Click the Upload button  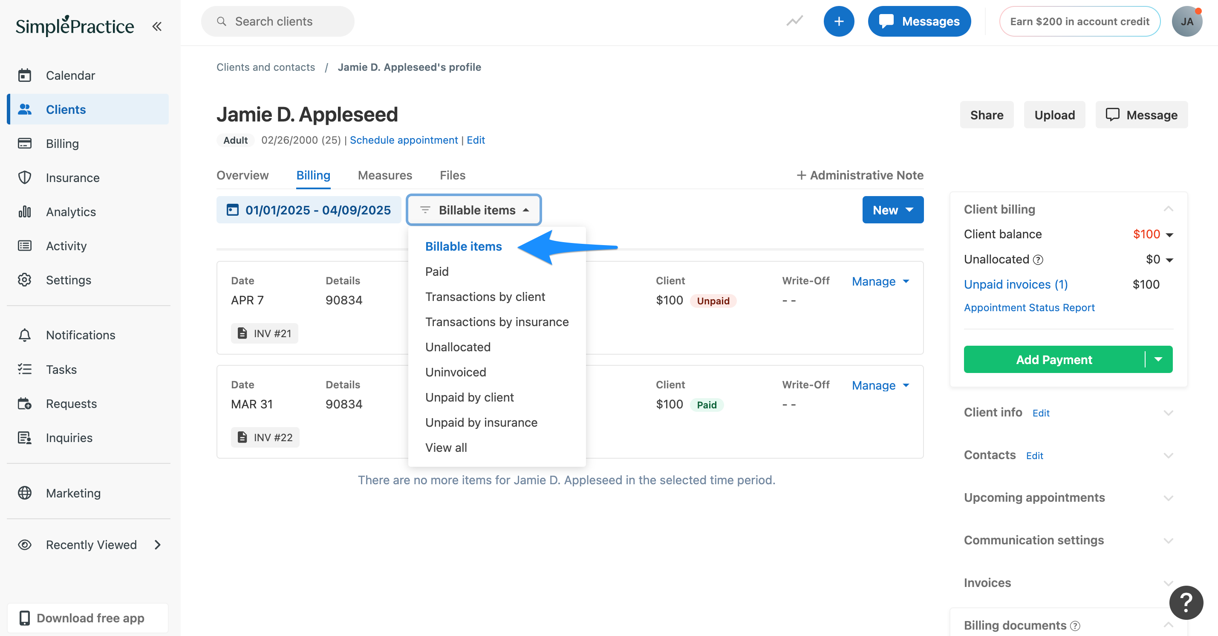point(1054,114)
